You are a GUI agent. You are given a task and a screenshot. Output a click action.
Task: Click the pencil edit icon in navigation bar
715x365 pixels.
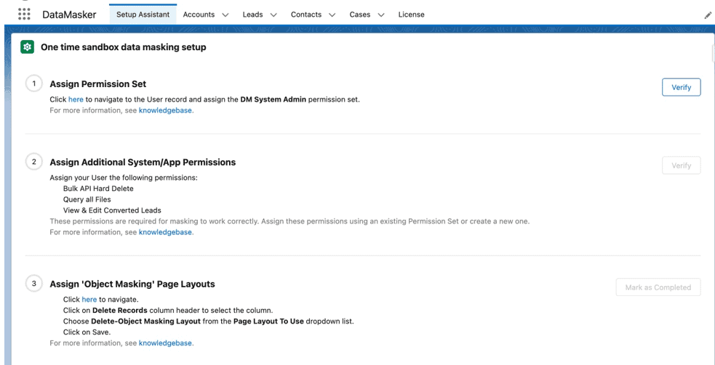pos(708,15)
